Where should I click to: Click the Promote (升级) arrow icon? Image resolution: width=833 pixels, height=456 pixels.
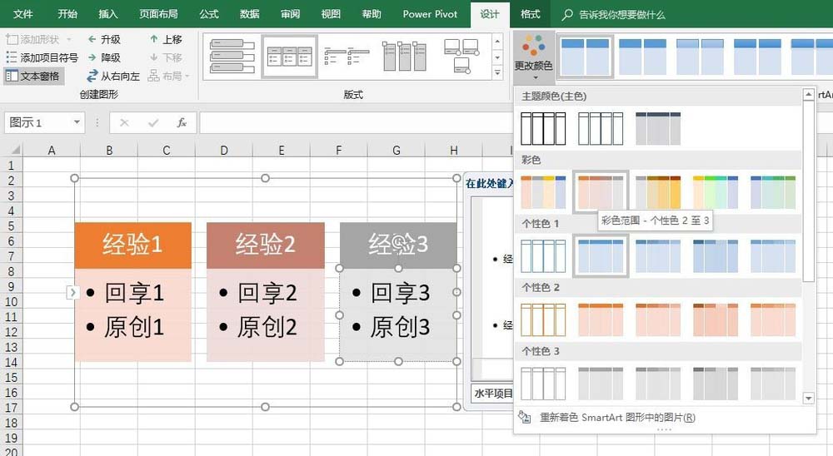tap(91, 39)
